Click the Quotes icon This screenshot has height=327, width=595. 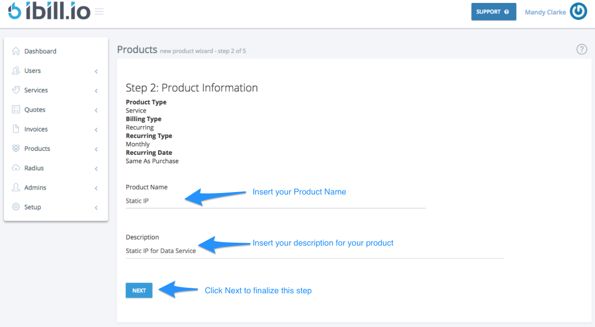click(x=16, y=109)
